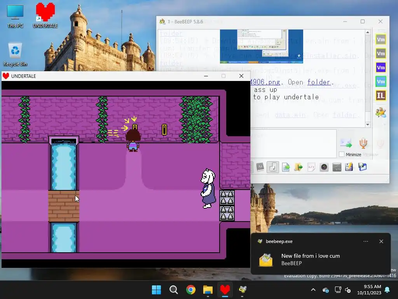Launch Google Chrome from the taskbar

coord(190,290)
